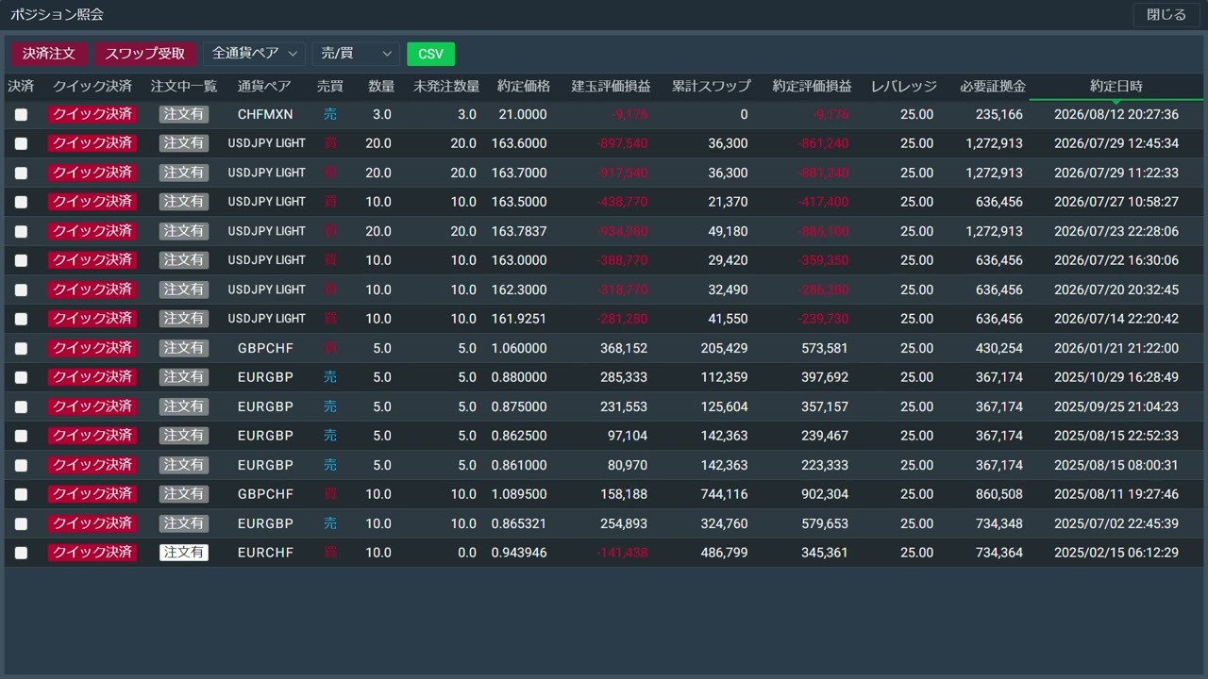
Task: Click the EURCHF currency pair cell
Action: point(265,553)
